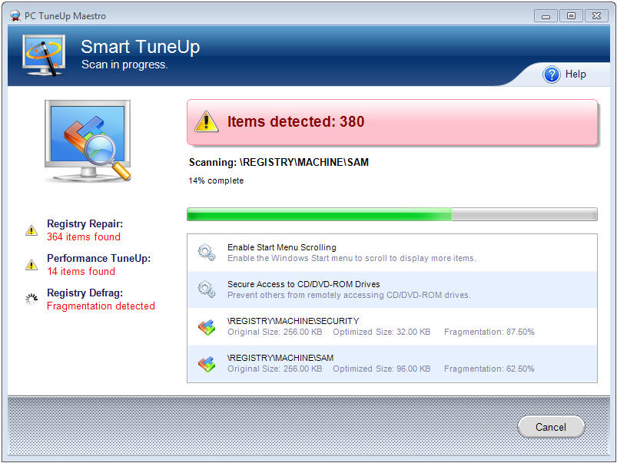Open the Help link
The height and width of the screenshot is (463, 617).
click(576, 74)
